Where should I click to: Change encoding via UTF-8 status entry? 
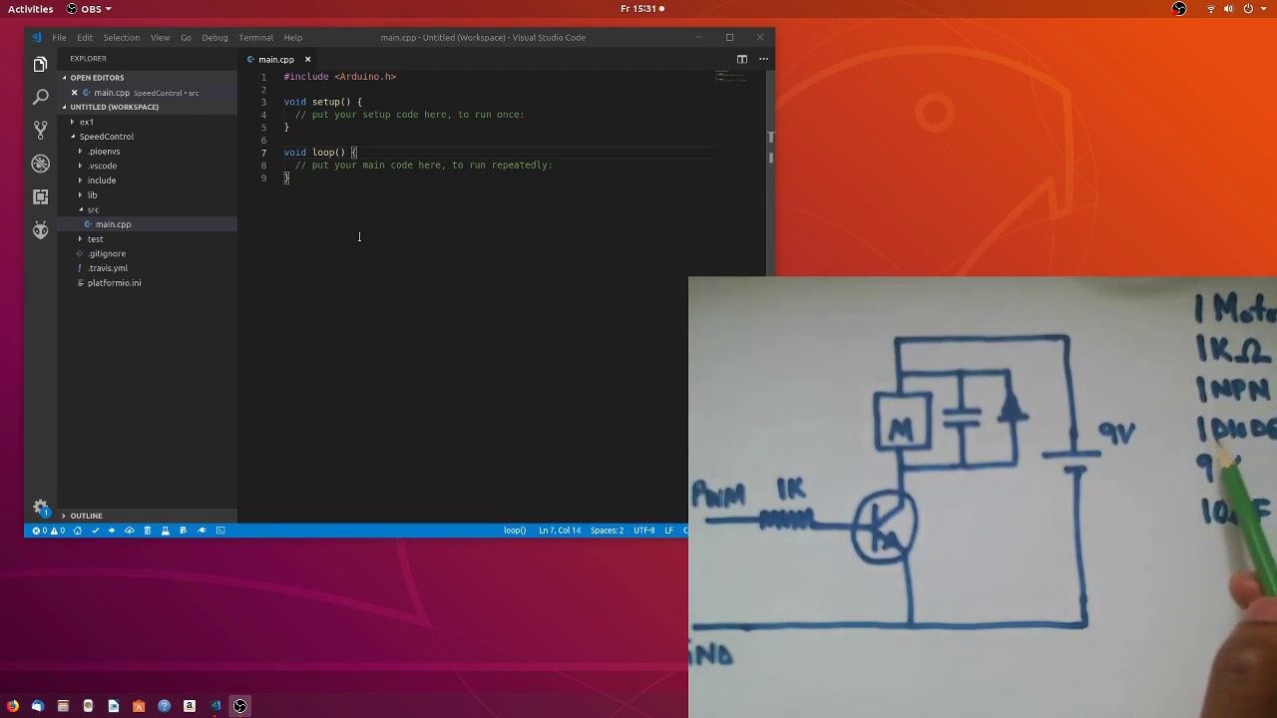coord(644,531)
